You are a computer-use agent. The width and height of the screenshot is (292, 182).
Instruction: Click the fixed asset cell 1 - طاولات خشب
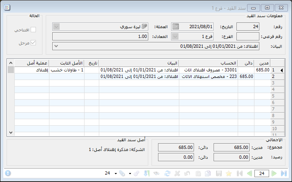pos(67,70)
